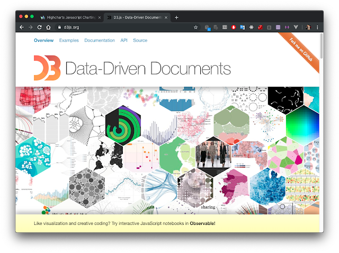Switch to the Highcharts Javascript Charting tab
Screen dimensions: 339x253
click(x=70, y=17)
